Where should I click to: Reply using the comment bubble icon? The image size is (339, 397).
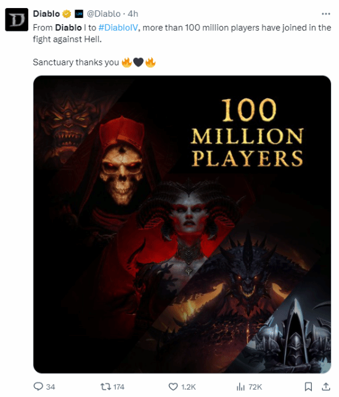38,387
